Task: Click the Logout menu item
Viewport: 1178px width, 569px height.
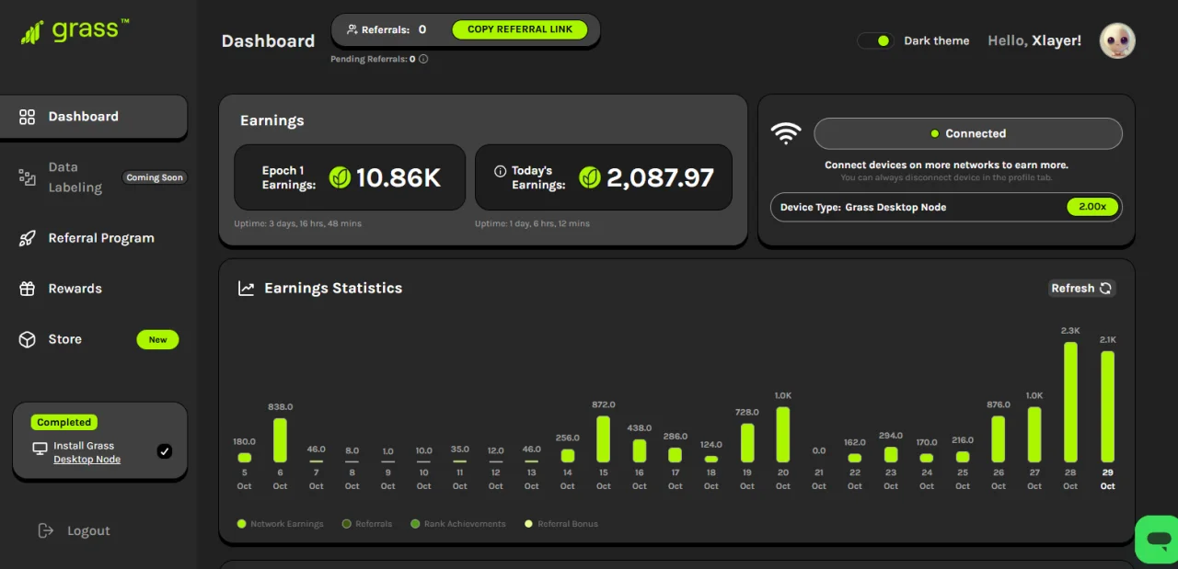Action: (74, 530)
